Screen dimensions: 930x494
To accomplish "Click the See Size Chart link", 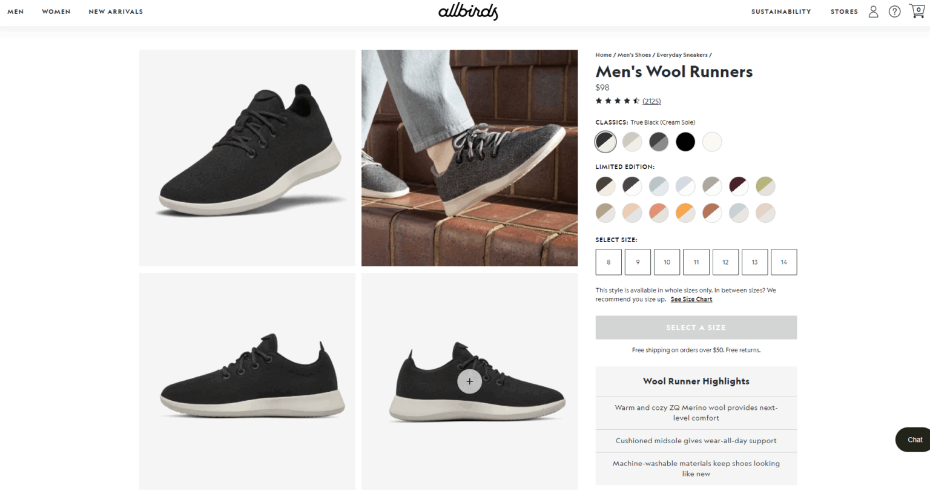I will pyautogui.click(x=691, y=298).
